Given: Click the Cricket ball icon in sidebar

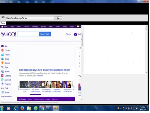Looking at the screenshot, I should (x=2, y=50).
